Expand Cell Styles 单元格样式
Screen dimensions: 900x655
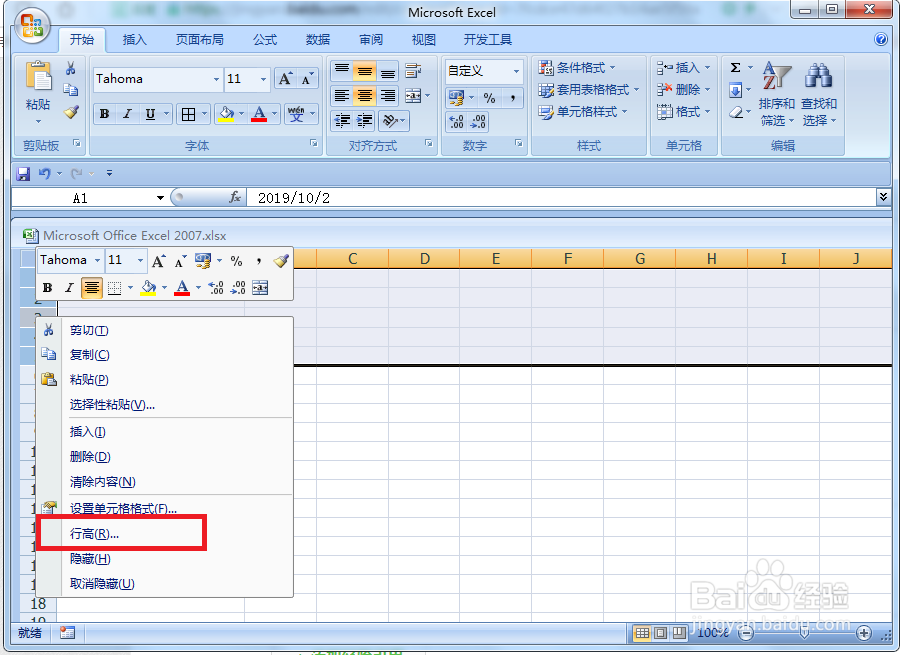[x=583, y=111]
